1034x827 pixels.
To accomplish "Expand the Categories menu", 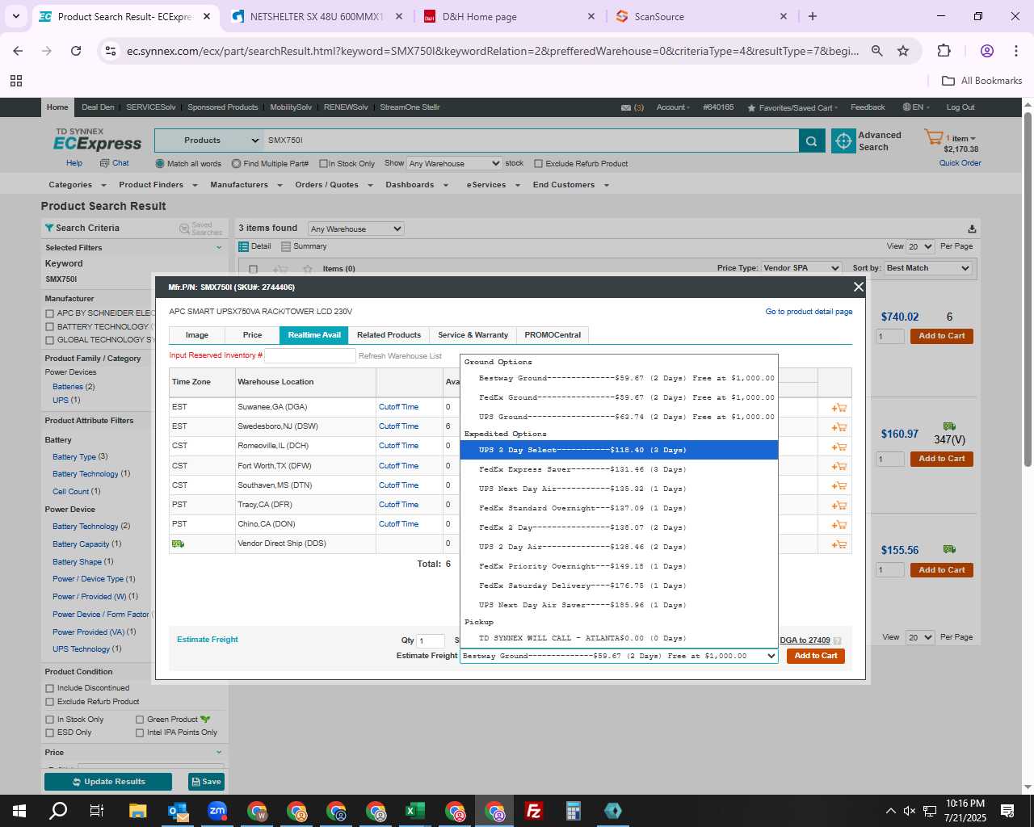I will [x=78, y=185].
